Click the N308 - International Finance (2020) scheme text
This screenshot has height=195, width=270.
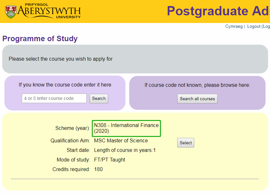(126, 128)
